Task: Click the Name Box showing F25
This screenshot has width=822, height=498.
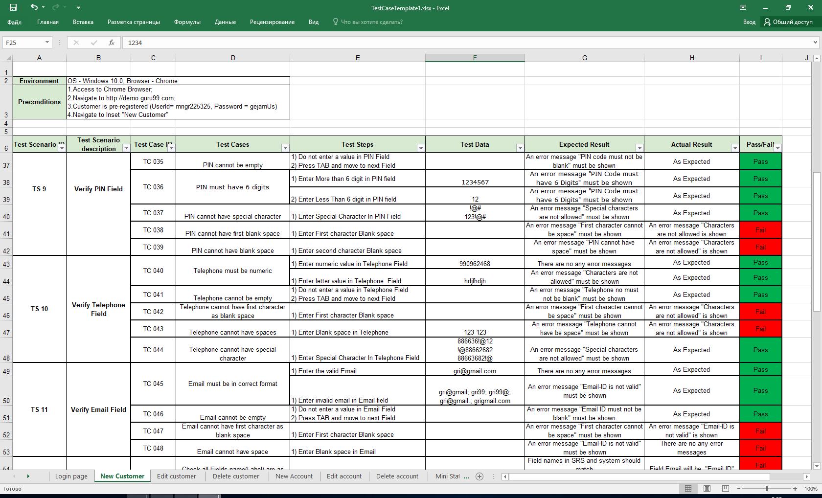Action: point(23,43)
